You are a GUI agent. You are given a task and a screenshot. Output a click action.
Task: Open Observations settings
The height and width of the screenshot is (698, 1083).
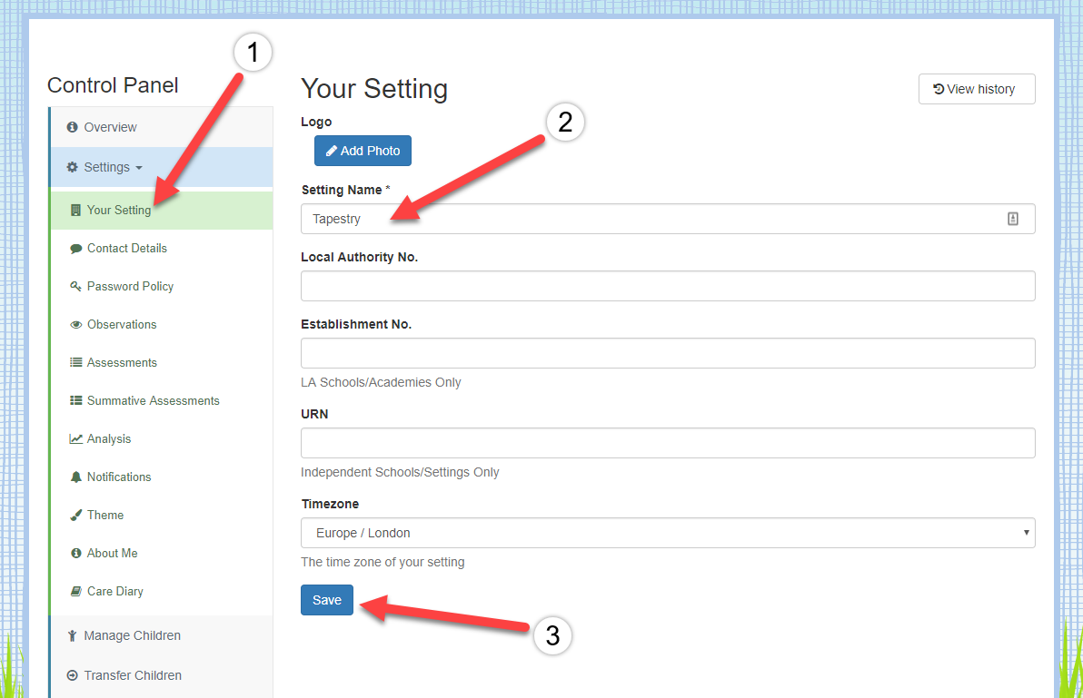coord(163,324)
